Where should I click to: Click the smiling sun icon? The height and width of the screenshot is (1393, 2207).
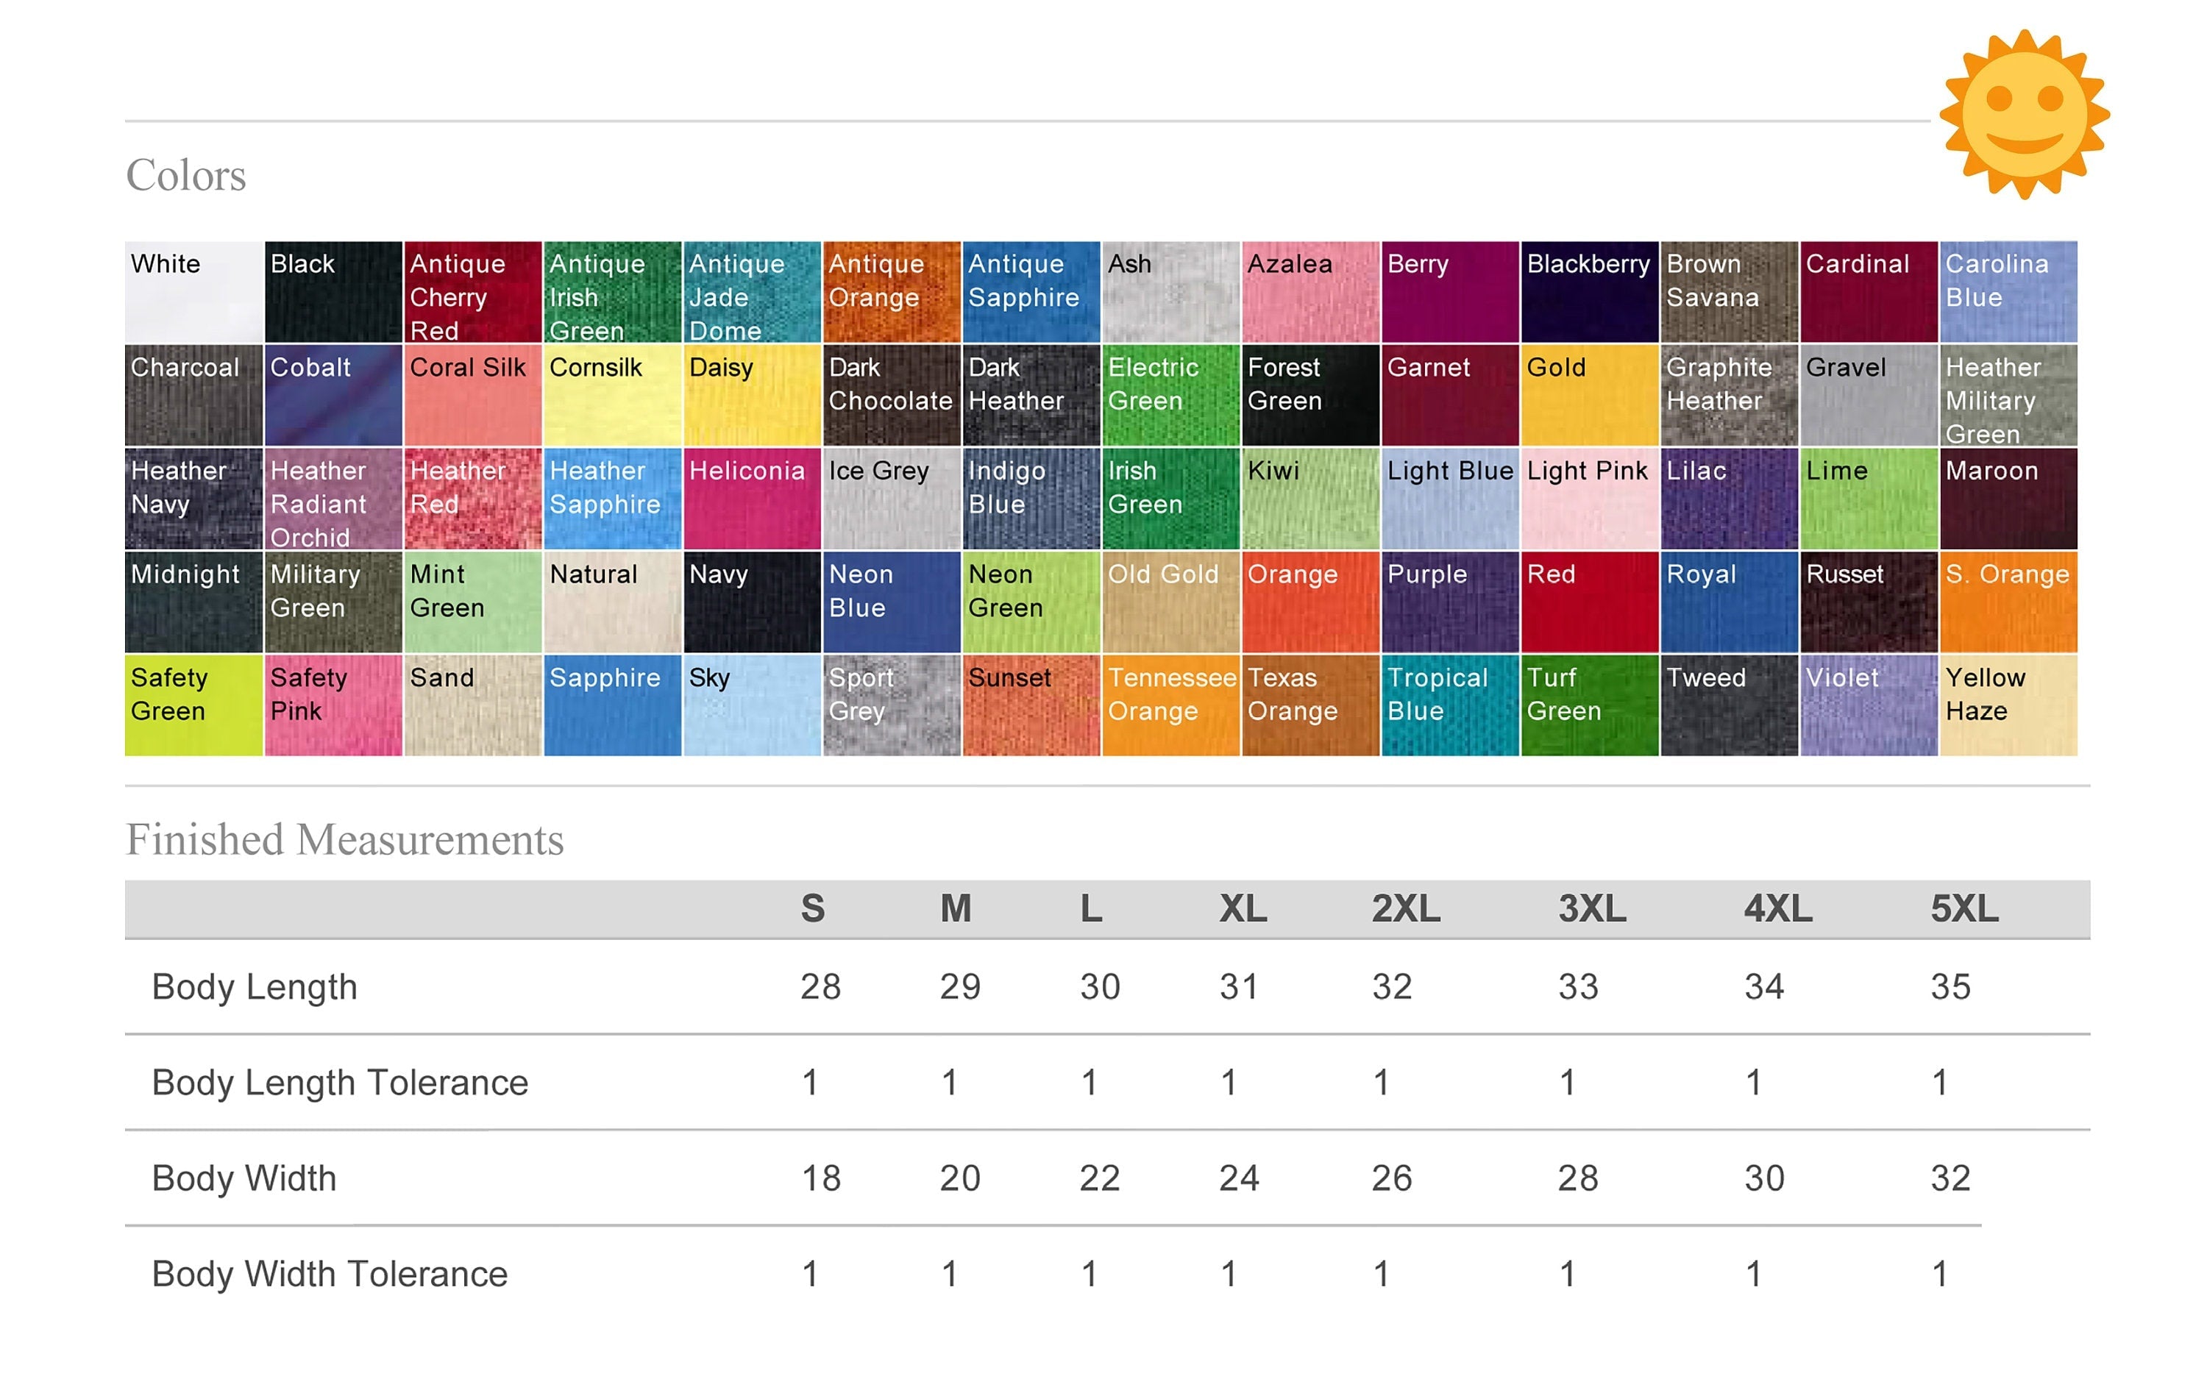coord(2024,115)
